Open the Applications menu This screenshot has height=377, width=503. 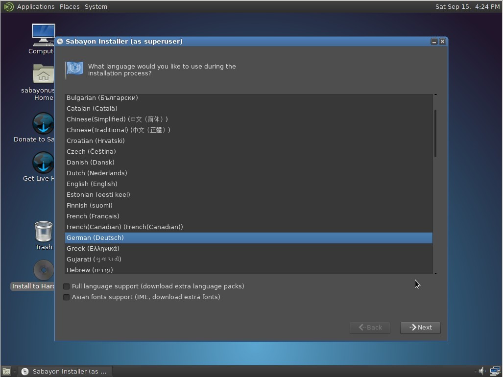point(36,7)
